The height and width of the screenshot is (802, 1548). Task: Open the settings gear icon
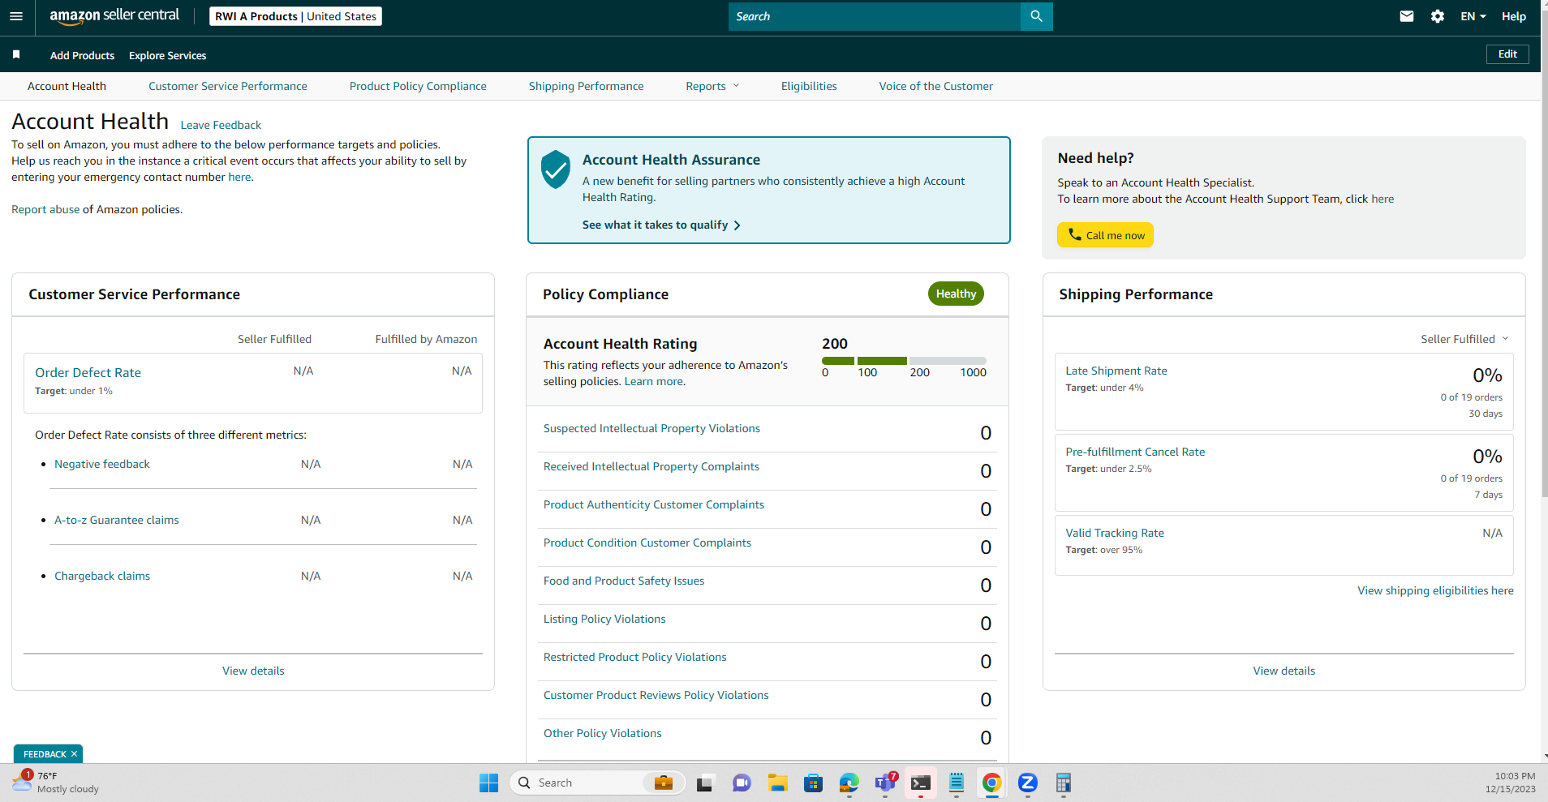tap(1438, 16)
